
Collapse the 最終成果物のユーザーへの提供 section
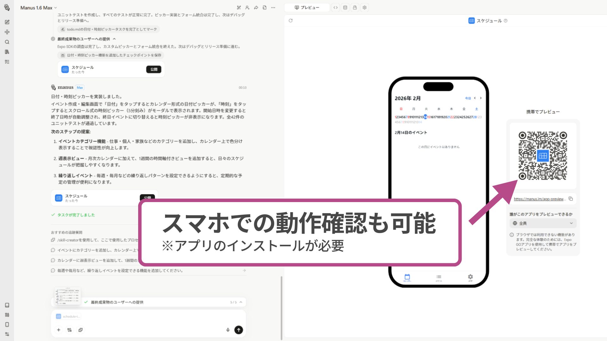[114, 39]
